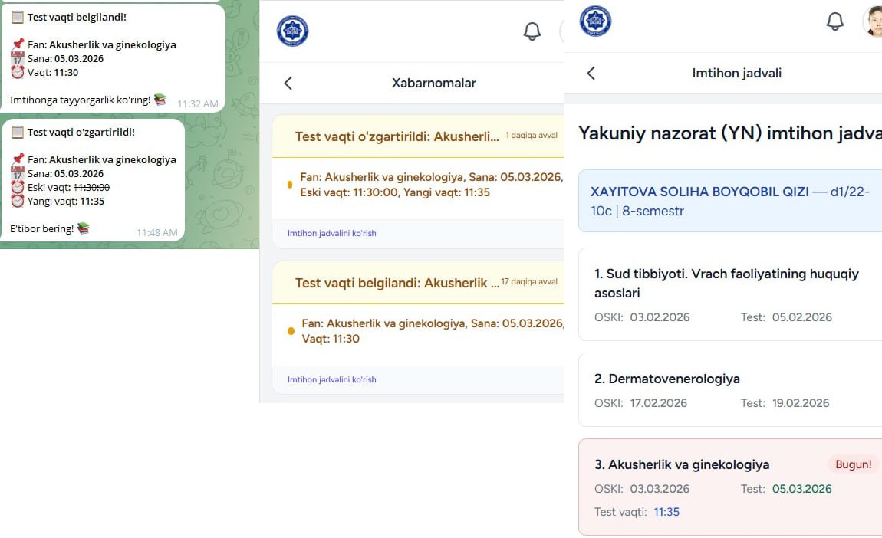
Task: Click orange dot on 'Test vaqti belgilandi' notification
Action: pos(291,331)
